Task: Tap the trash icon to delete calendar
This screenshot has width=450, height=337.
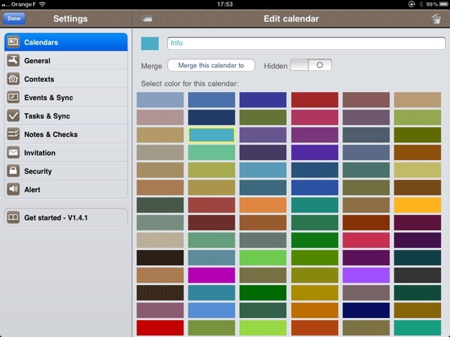Action: (436, 19)
